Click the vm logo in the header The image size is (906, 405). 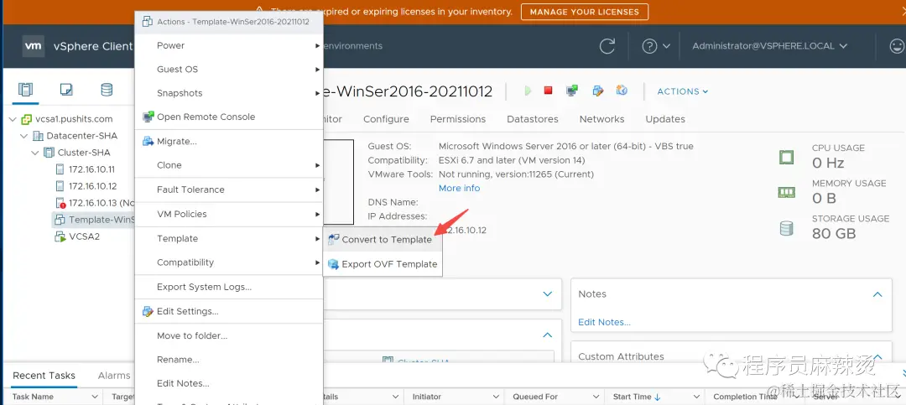coord(34,46)
